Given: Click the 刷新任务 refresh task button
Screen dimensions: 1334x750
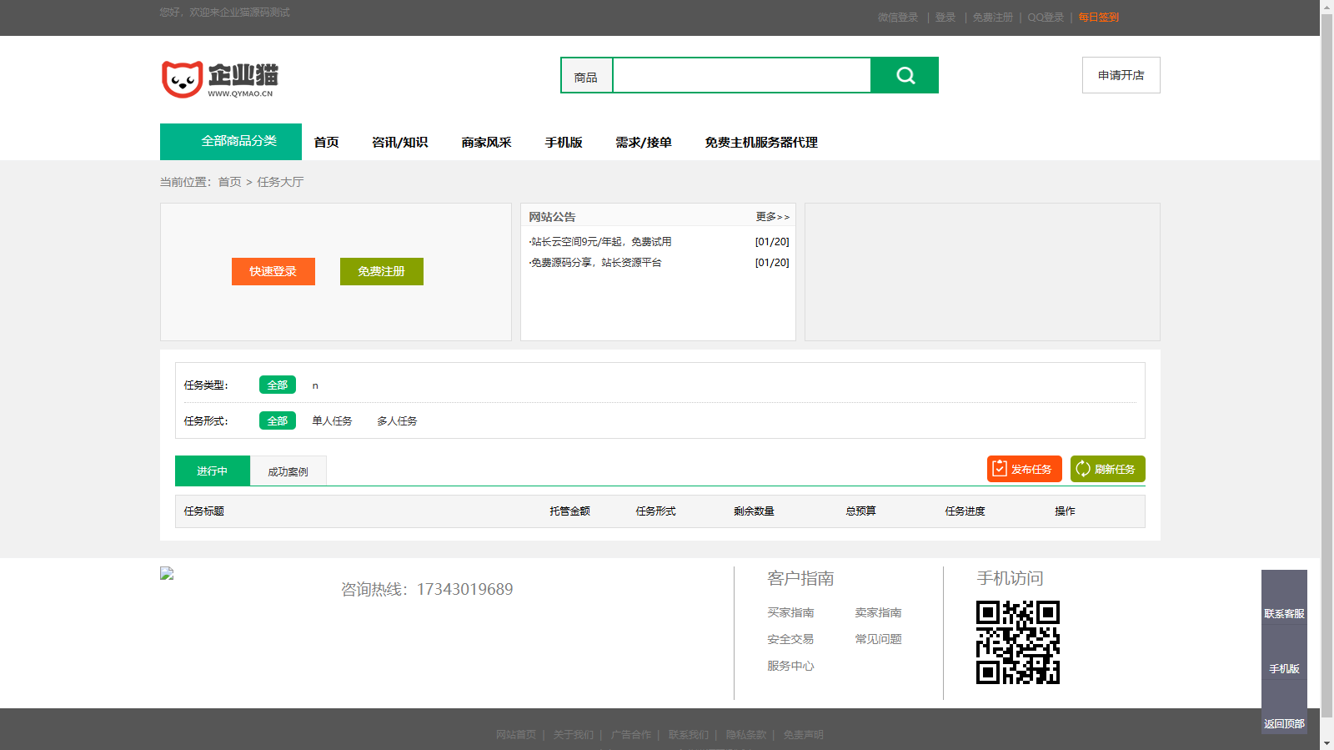Looking at the screenshot, I should pos(1107,469).
